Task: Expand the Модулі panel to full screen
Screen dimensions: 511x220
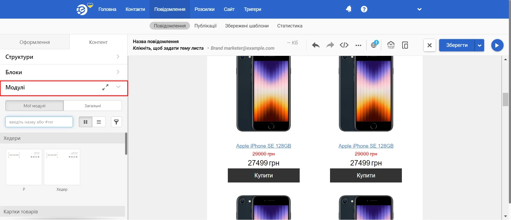Action: [105, 87]
